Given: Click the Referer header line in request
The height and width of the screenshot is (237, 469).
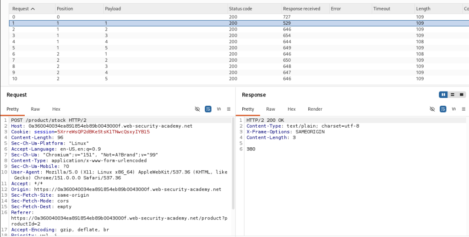Looking at the screenshot, I should coord(119,218).
